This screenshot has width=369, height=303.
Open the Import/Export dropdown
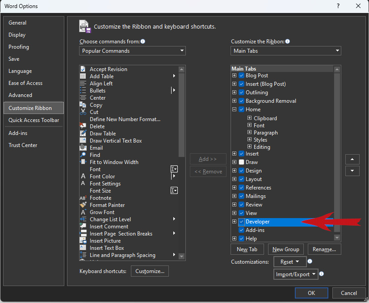click(296, 274)
